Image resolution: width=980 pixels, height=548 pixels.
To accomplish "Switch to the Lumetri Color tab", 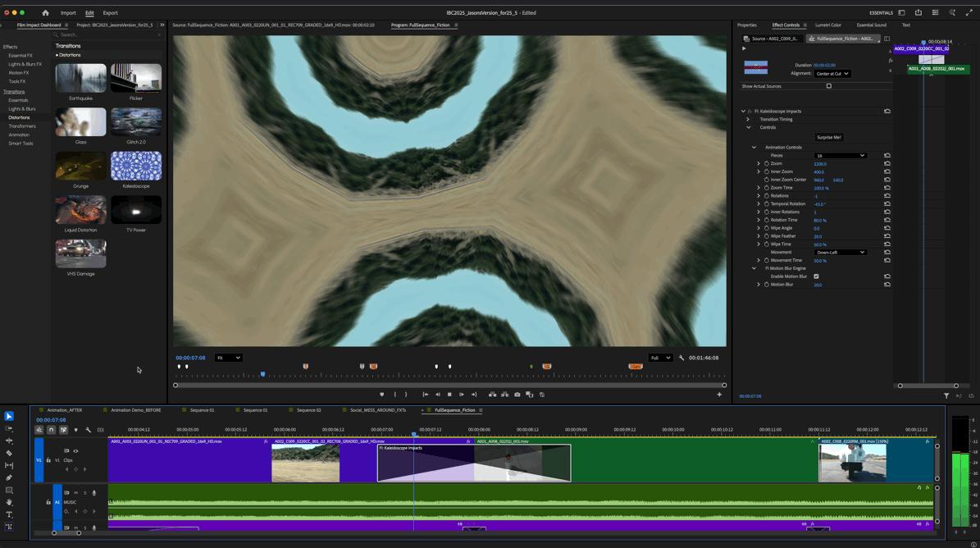I will click(x=827, y=25).
